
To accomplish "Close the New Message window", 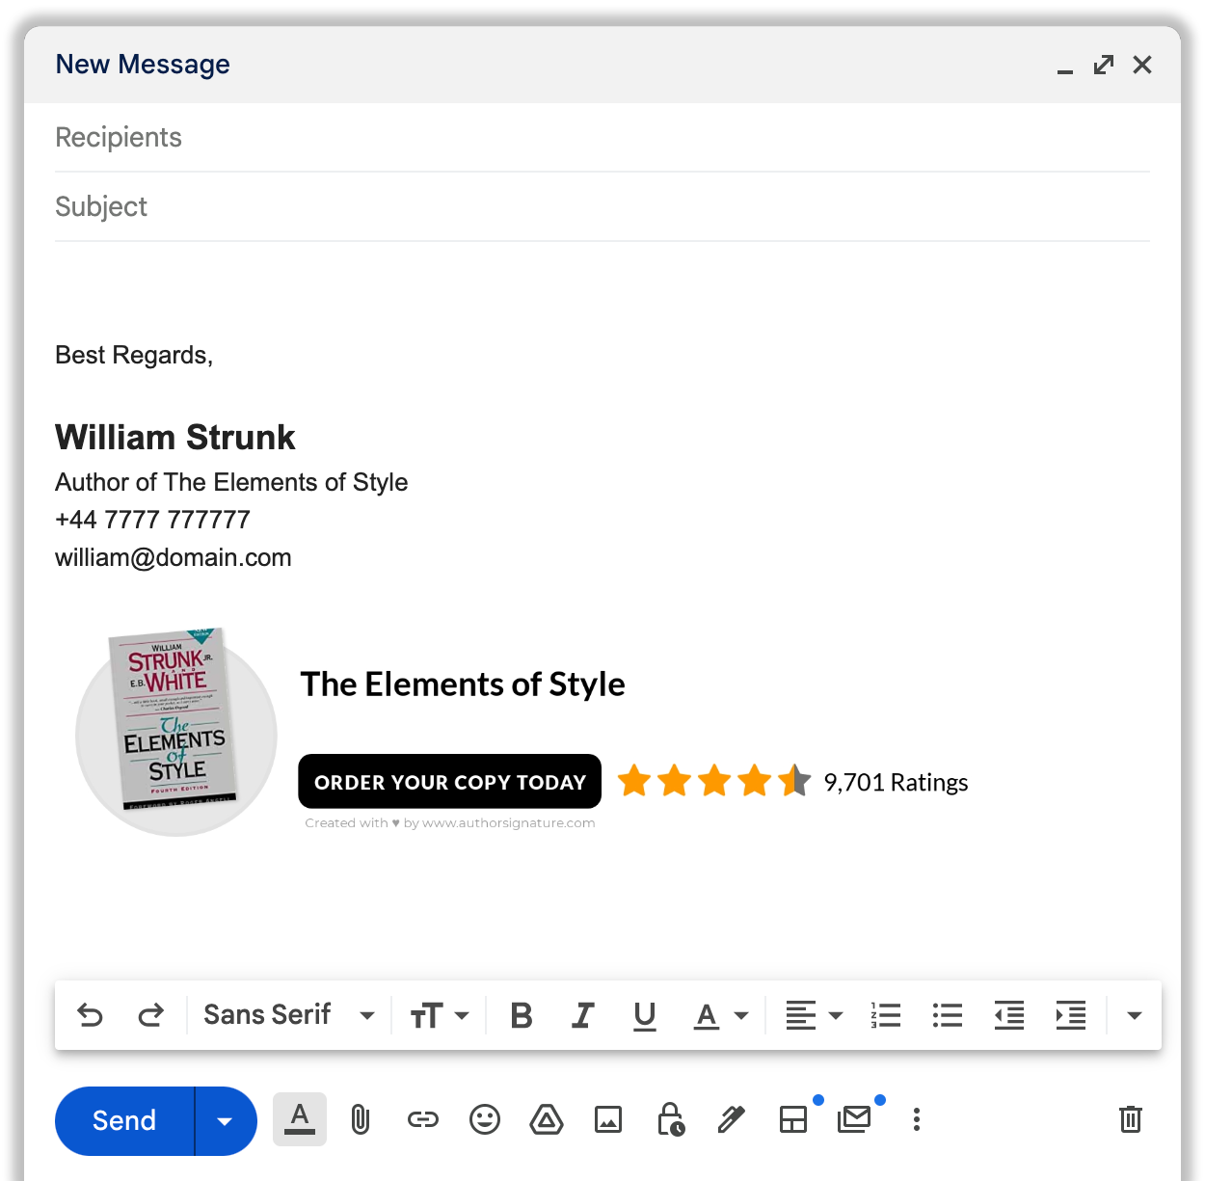I will 1142,65.
